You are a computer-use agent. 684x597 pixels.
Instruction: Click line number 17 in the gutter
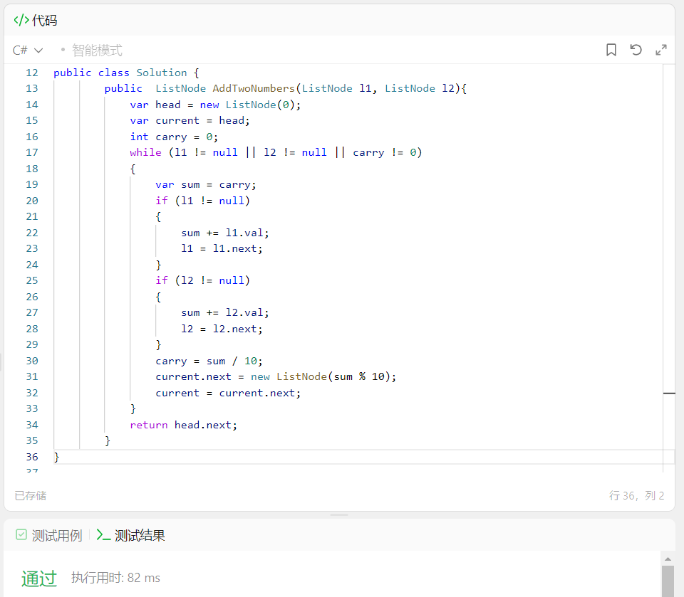32,152
